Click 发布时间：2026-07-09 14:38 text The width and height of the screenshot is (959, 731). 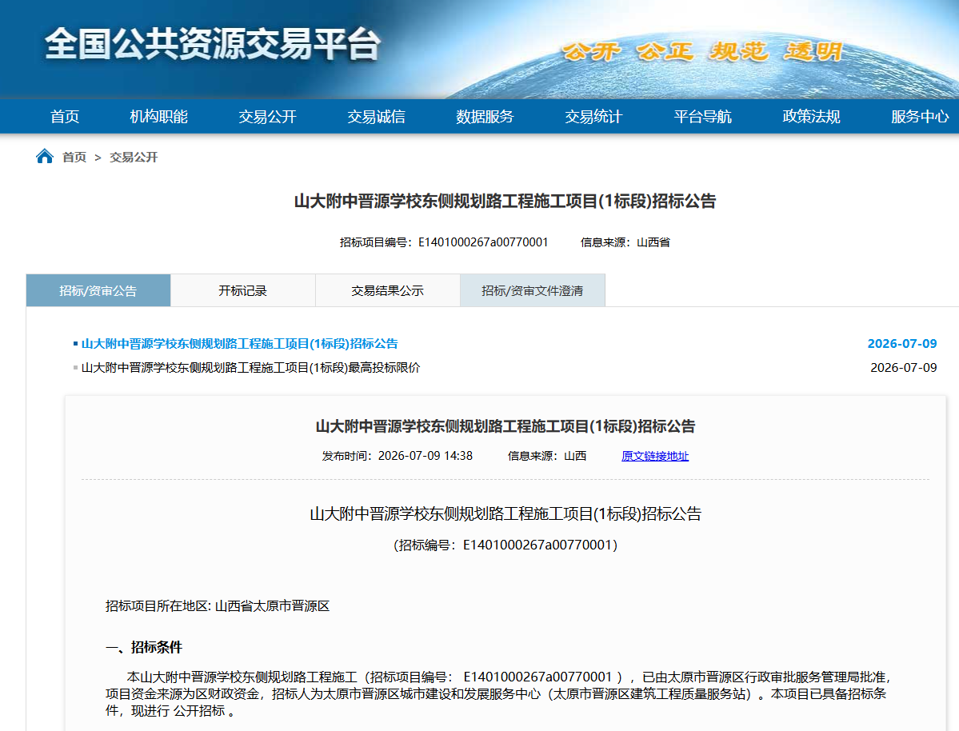(x=398, y=456)
